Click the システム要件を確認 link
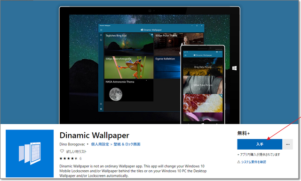This screenshot has height=181, width=301. [x=253, y=162]
